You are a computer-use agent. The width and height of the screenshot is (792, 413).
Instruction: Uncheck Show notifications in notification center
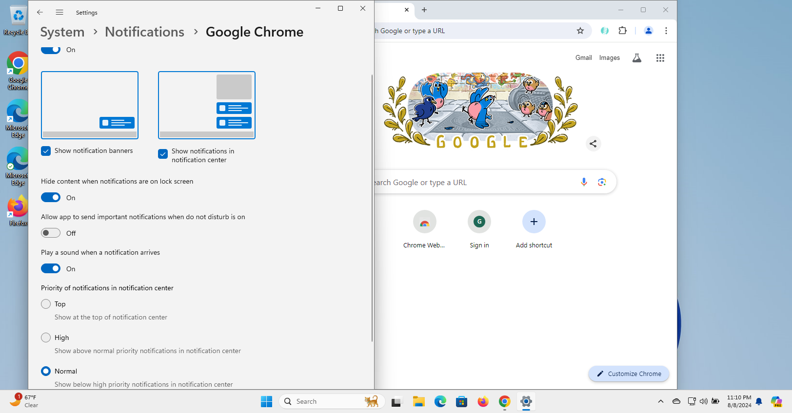163,154
